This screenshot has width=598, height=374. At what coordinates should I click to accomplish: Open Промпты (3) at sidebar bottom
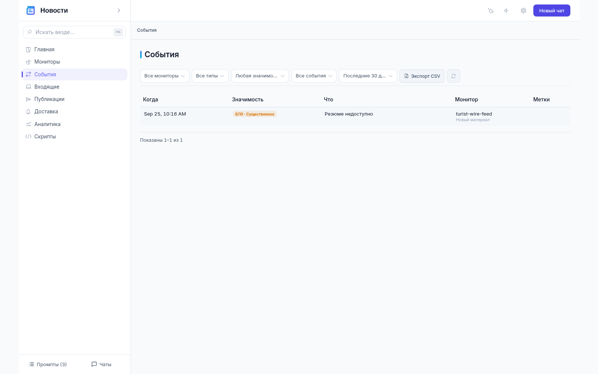click(x=47, y=364)
